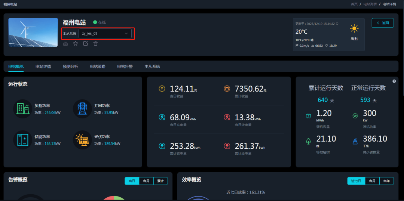The width and height of the screenshot is (404, 201).
Task: Switch to 电站概览 tab
Action: 16,67
